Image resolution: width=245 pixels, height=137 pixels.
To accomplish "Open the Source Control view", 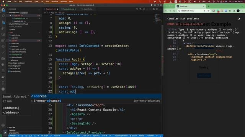I will point(3,22).
